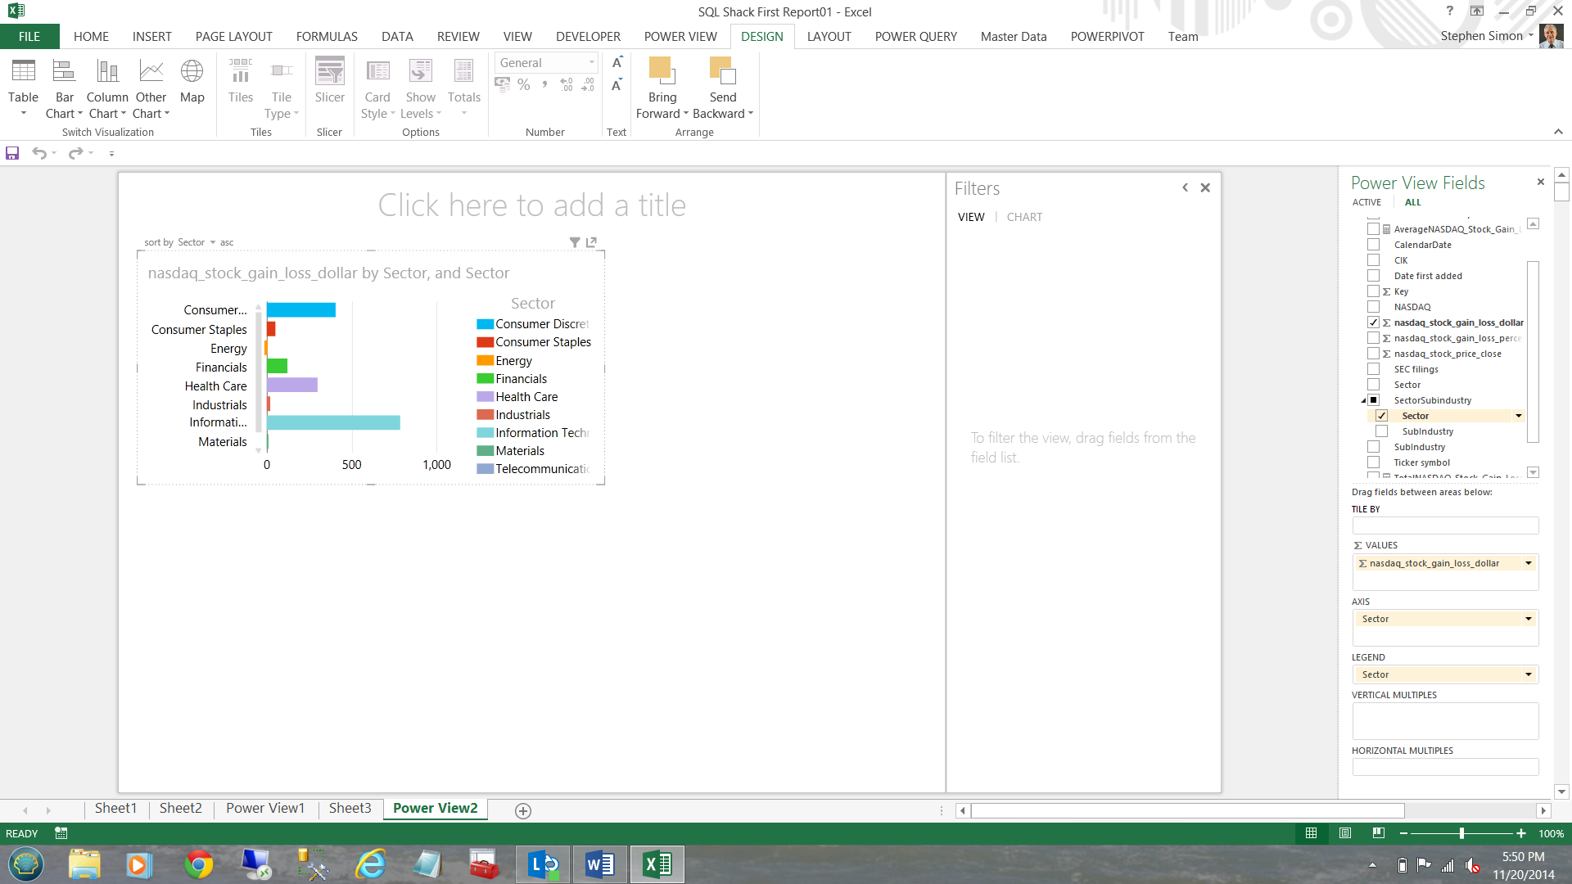Screen dimensions: 1572x884
Task: Pop out the chart visualization
Action: click(591, 242)
